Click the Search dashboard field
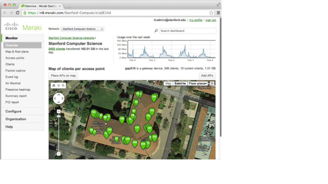The image size is (328, 184). pyautogui.click(x=187, y=31)
